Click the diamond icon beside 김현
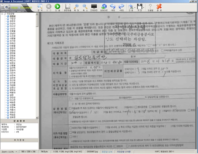This screenshot has height=154, width=198. (x=8, y=95)
